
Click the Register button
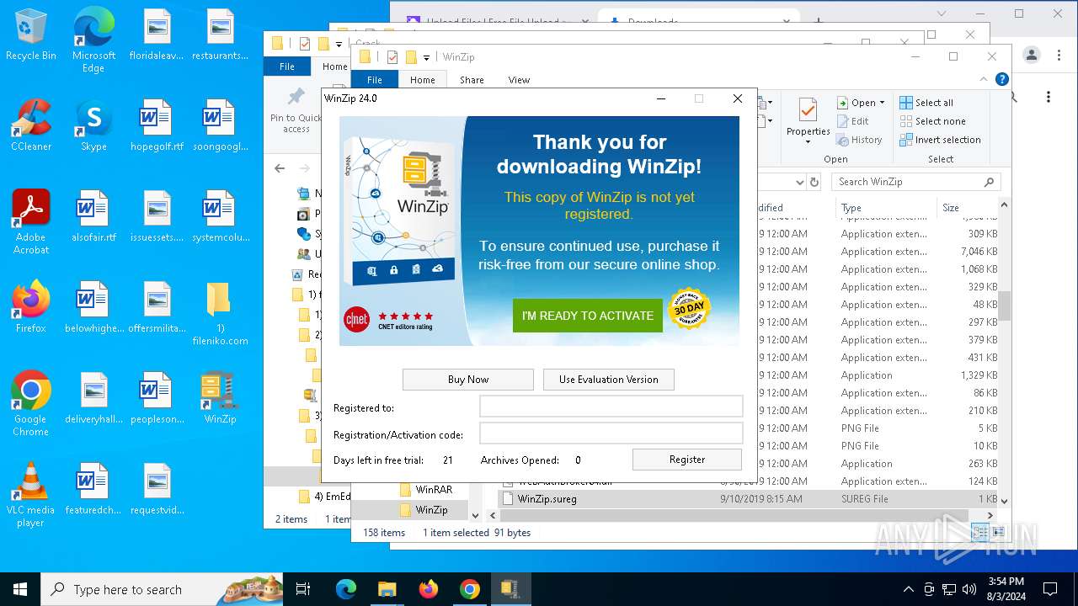click(687, 460)
